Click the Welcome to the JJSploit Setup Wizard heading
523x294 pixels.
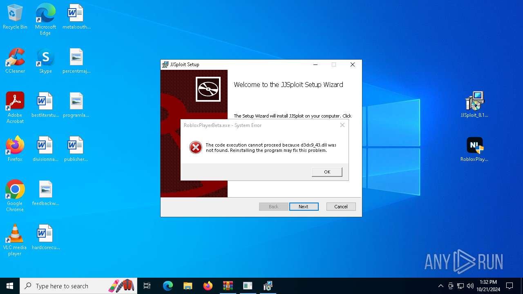288,85
